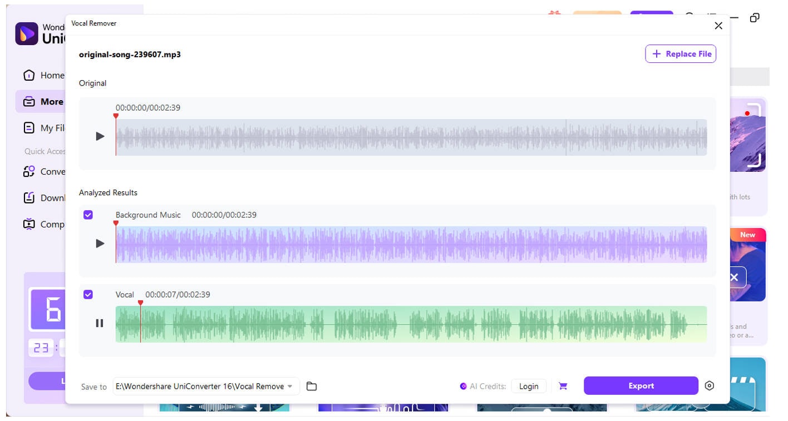This screenshot has height=421, width=788.
Task: Pause the Vocal track playback
Action: point(100,323)
